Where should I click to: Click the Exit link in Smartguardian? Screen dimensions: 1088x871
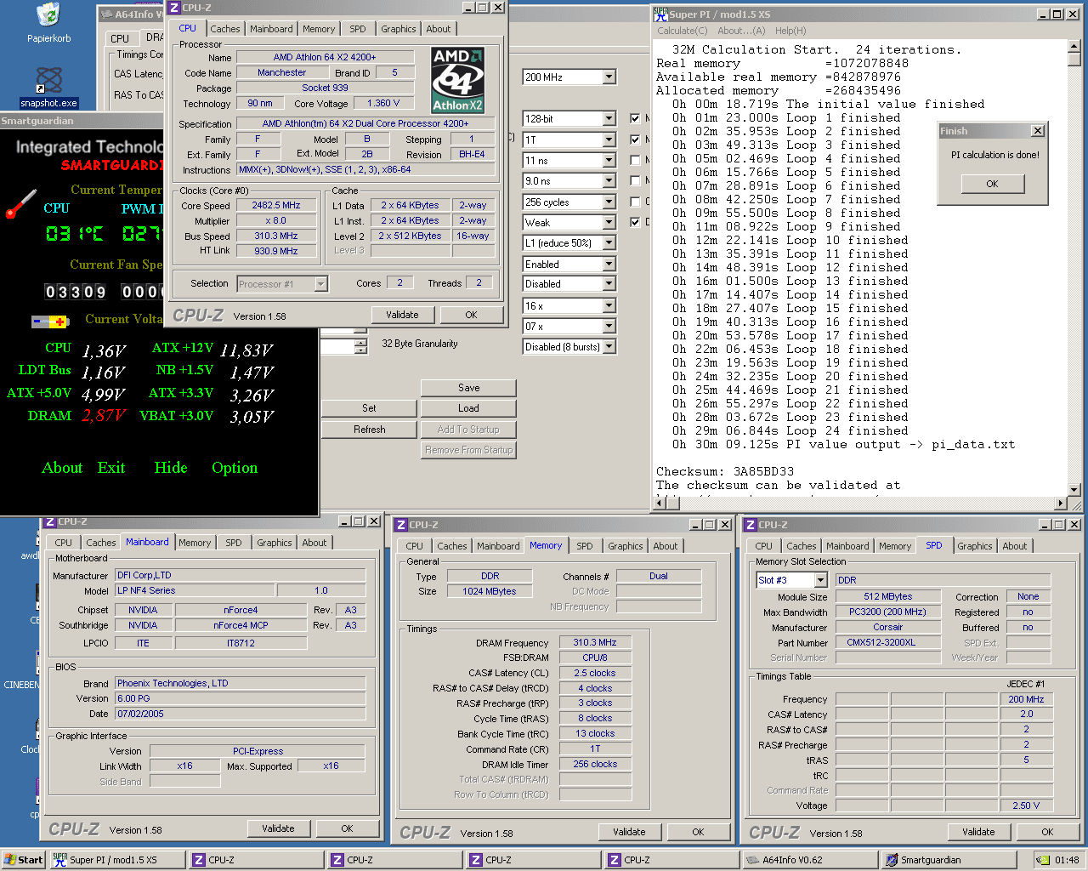pyautogui.click(x=111, y=468)
